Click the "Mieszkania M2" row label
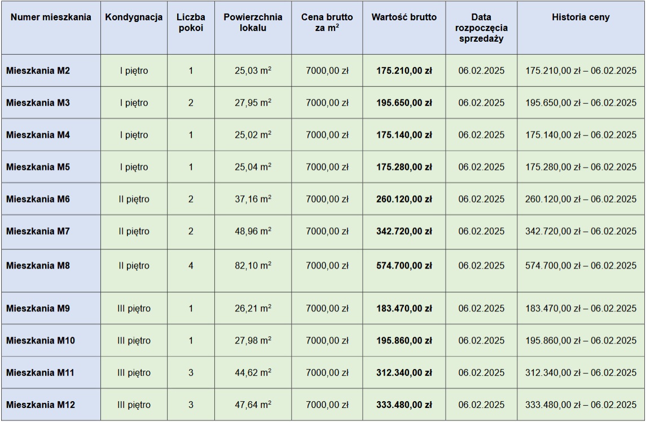The width and height of the screenshot is (646, 422). click(38, 71)
